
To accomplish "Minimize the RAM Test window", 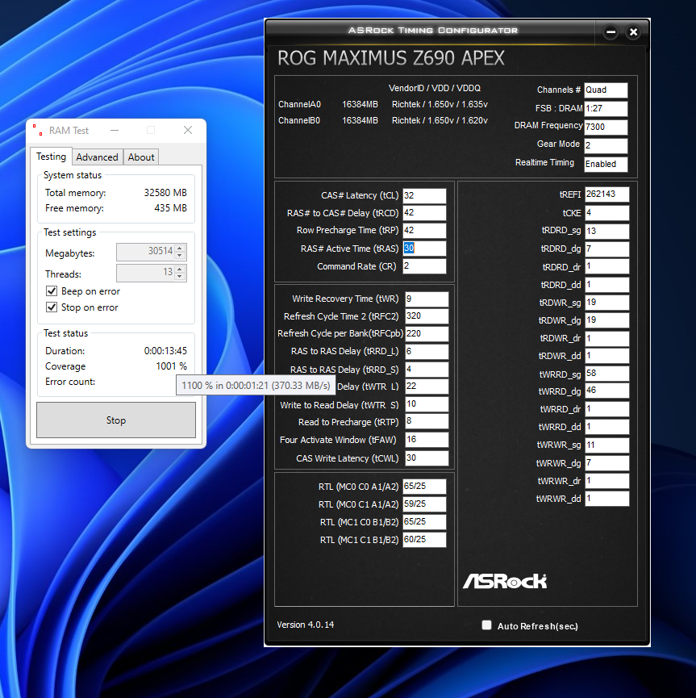I will pyautogui.click(x=115, y=130).
